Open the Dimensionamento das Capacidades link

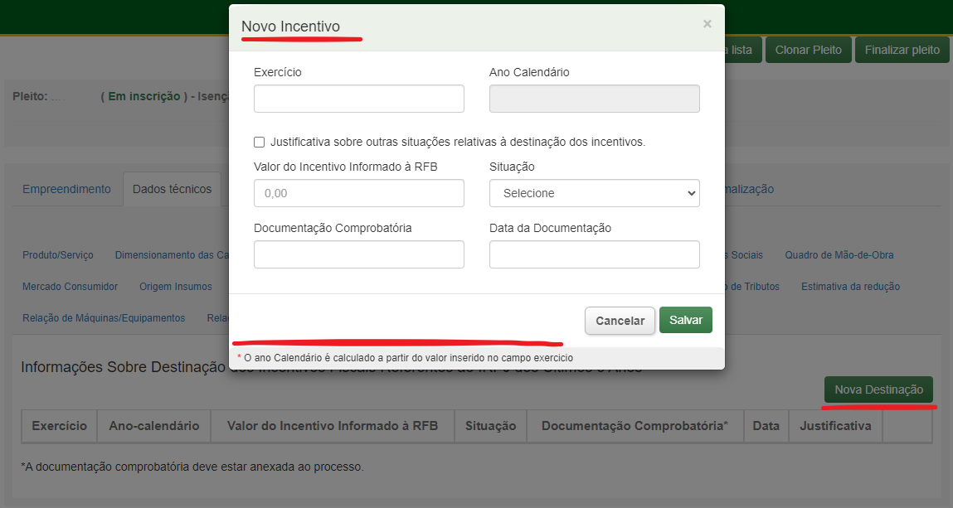pos(172,255)
